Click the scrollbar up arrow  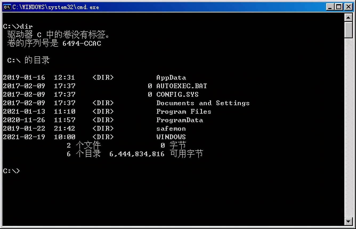(x=349, y=18)
